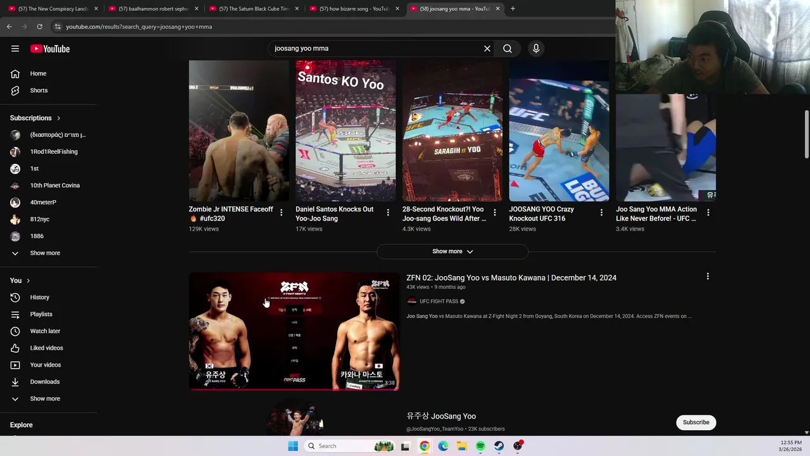The image size is (810, 456).
Task: Close the joosang yoo mma tab
Action: coord(497,9)
